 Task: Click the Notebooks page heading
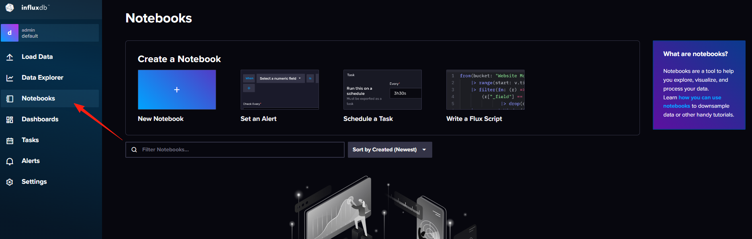coord(159,18)
